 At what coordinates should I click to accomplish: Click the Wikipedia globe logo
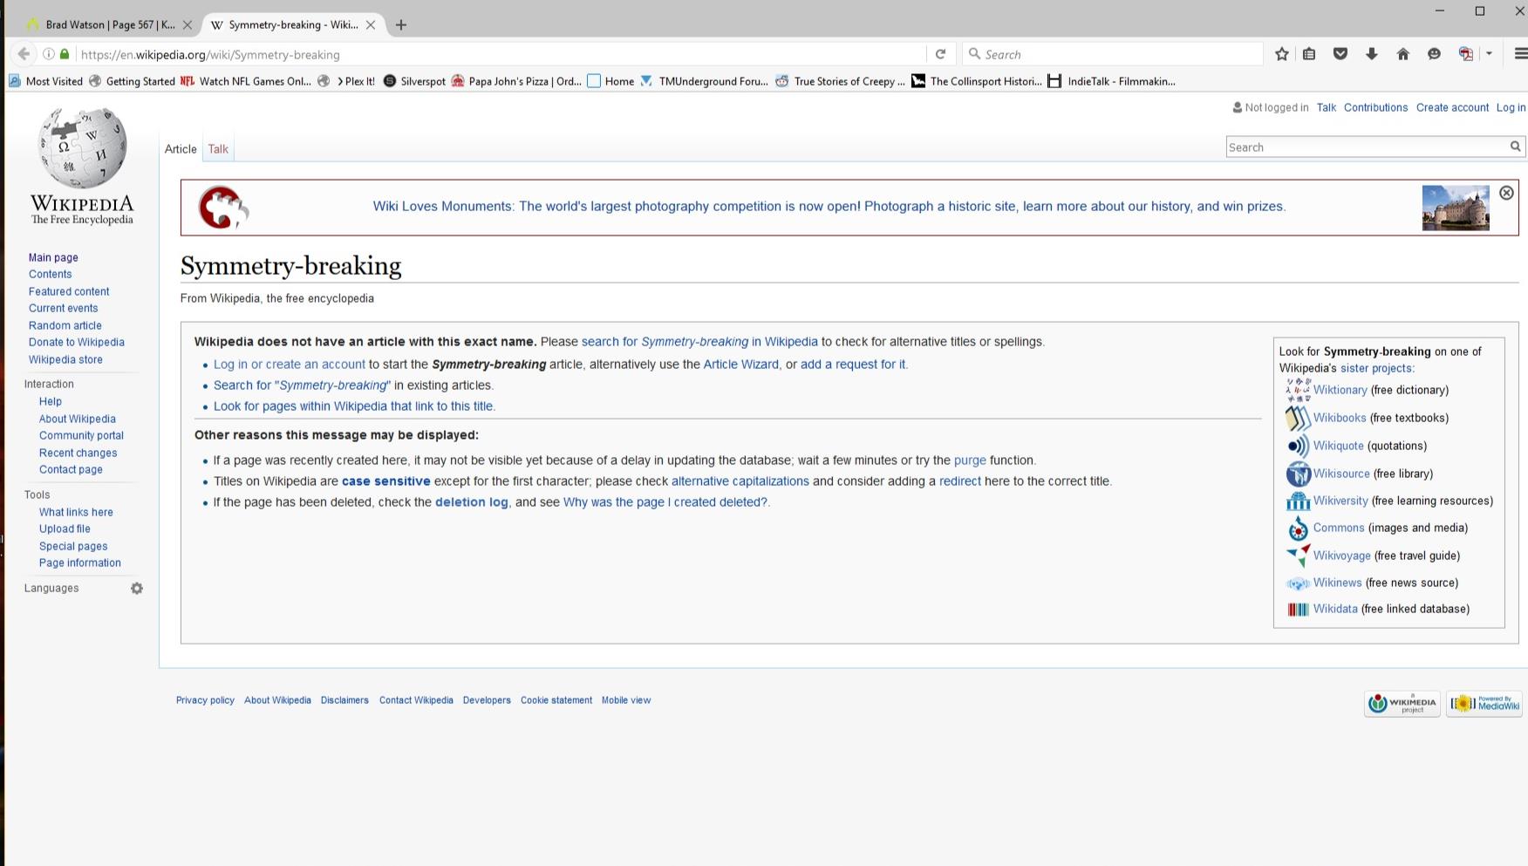[x=83, y=148]
